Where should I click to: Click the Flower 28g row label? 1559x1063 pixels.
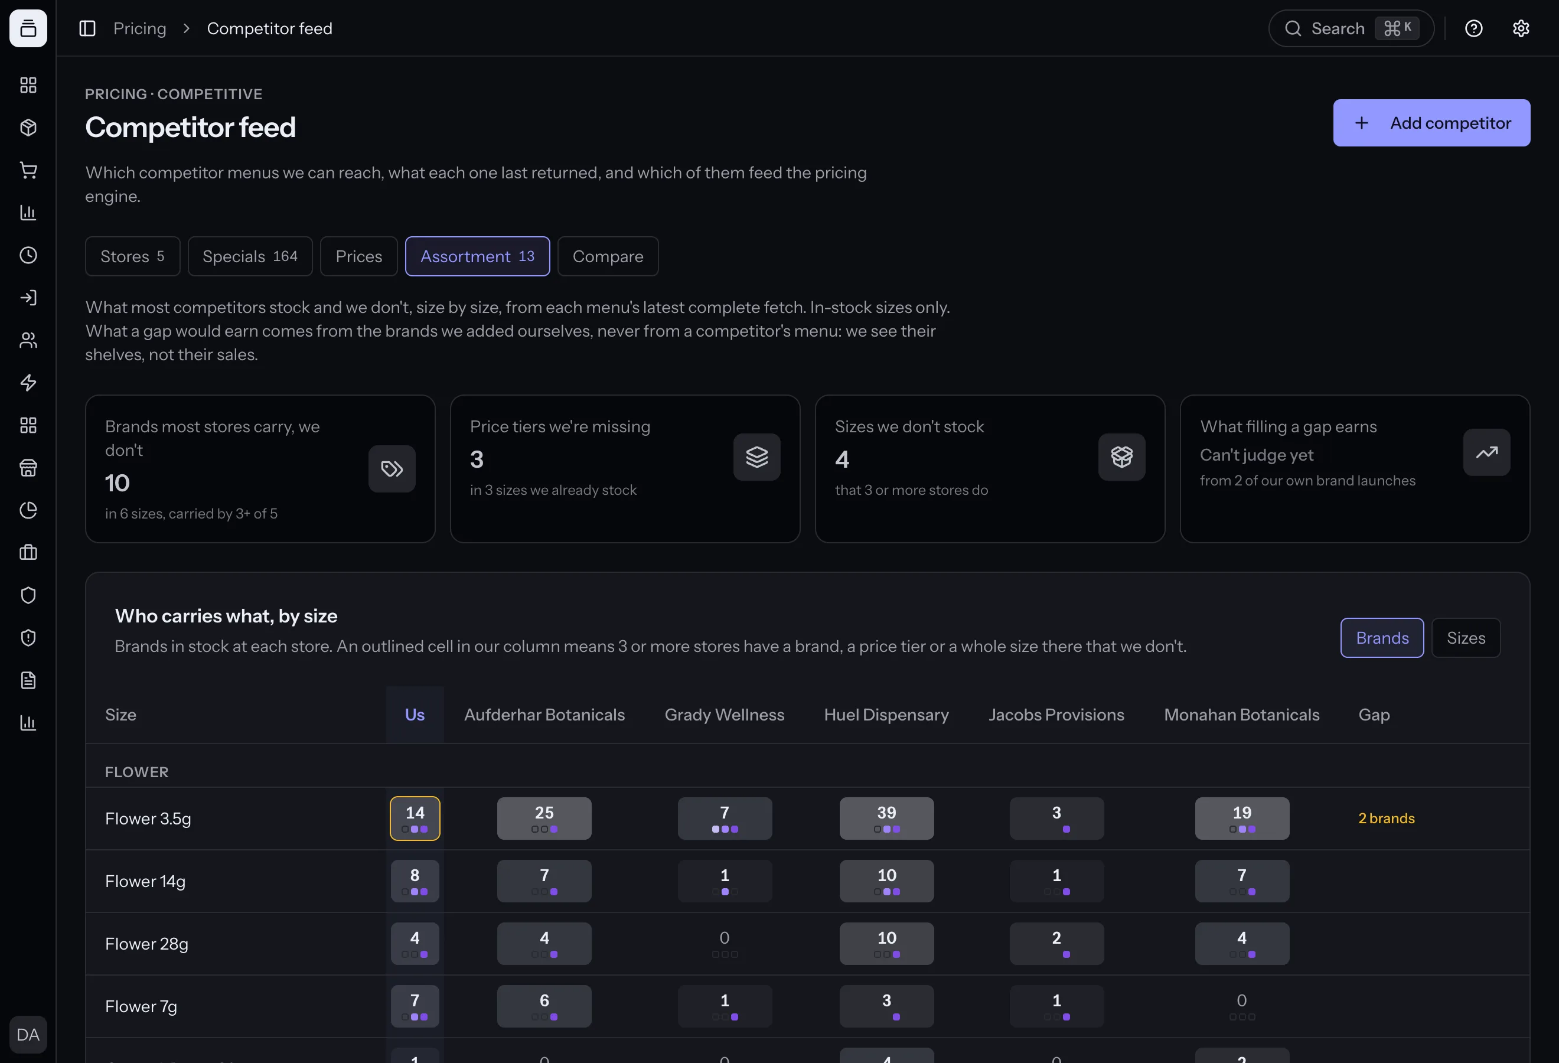[x=146, y=944]
